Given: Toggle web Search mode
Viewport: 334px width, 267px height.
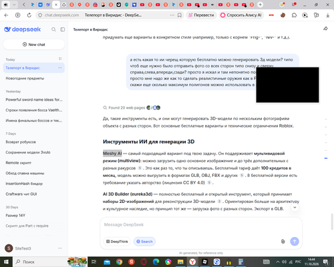Looking at the screenshot, I should point(144,242).
